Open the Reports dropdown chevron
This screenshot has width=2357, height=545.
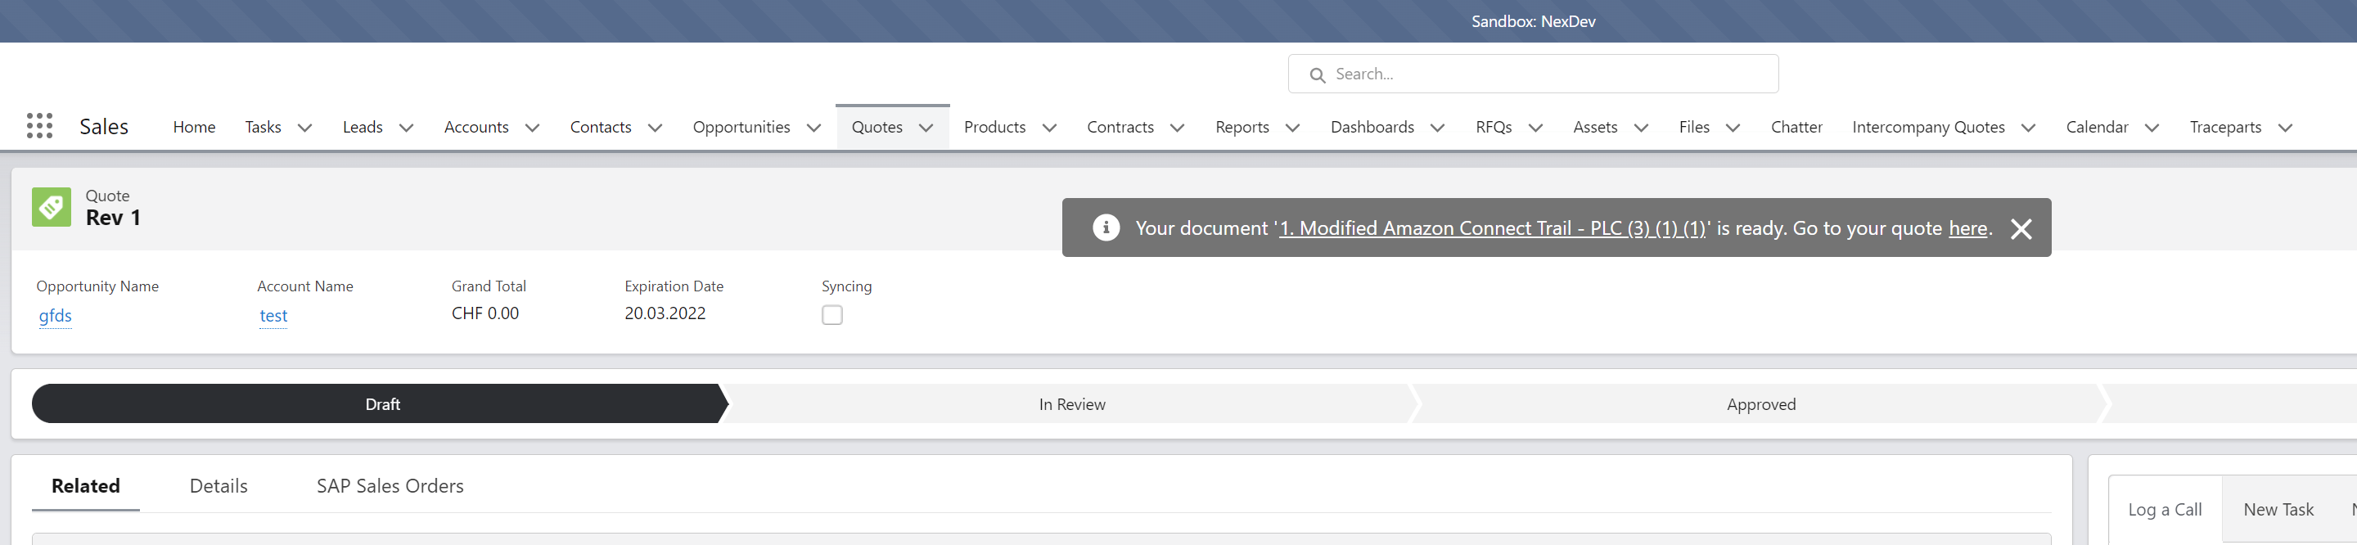coord(1292,128)
